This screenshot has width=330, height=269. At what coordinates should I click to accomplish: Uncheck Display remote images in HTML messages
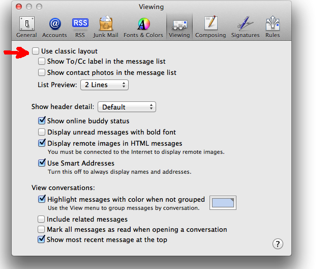pyautogui.click(x=42, y=143)
